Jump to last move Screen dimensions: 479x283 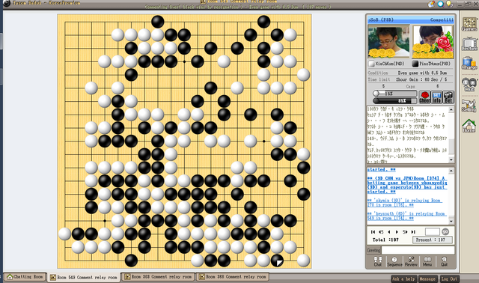413,232
